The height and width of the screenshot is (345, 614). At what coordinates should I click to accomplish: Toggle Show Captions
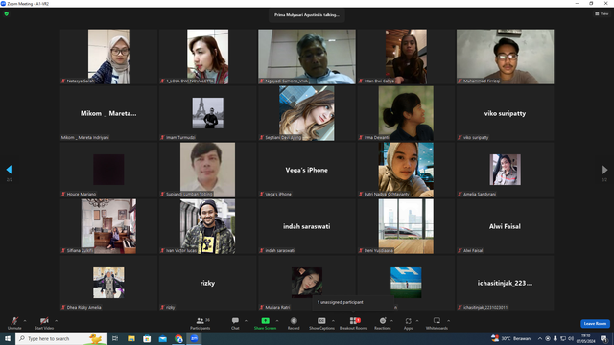click(321, 323)
